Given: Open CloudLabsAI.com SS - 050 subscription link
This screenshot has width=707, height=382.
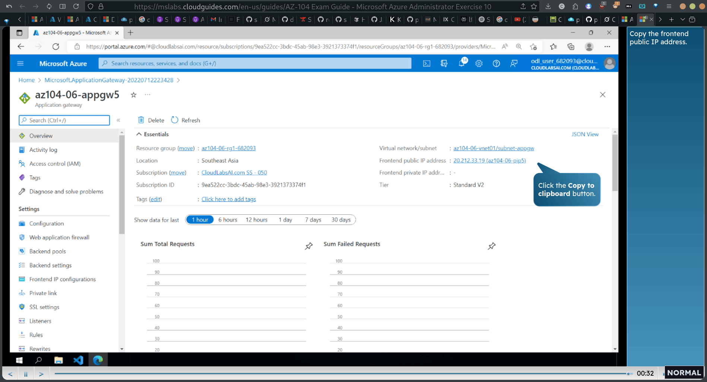Looking at the screenshot, I should [234, 173].
